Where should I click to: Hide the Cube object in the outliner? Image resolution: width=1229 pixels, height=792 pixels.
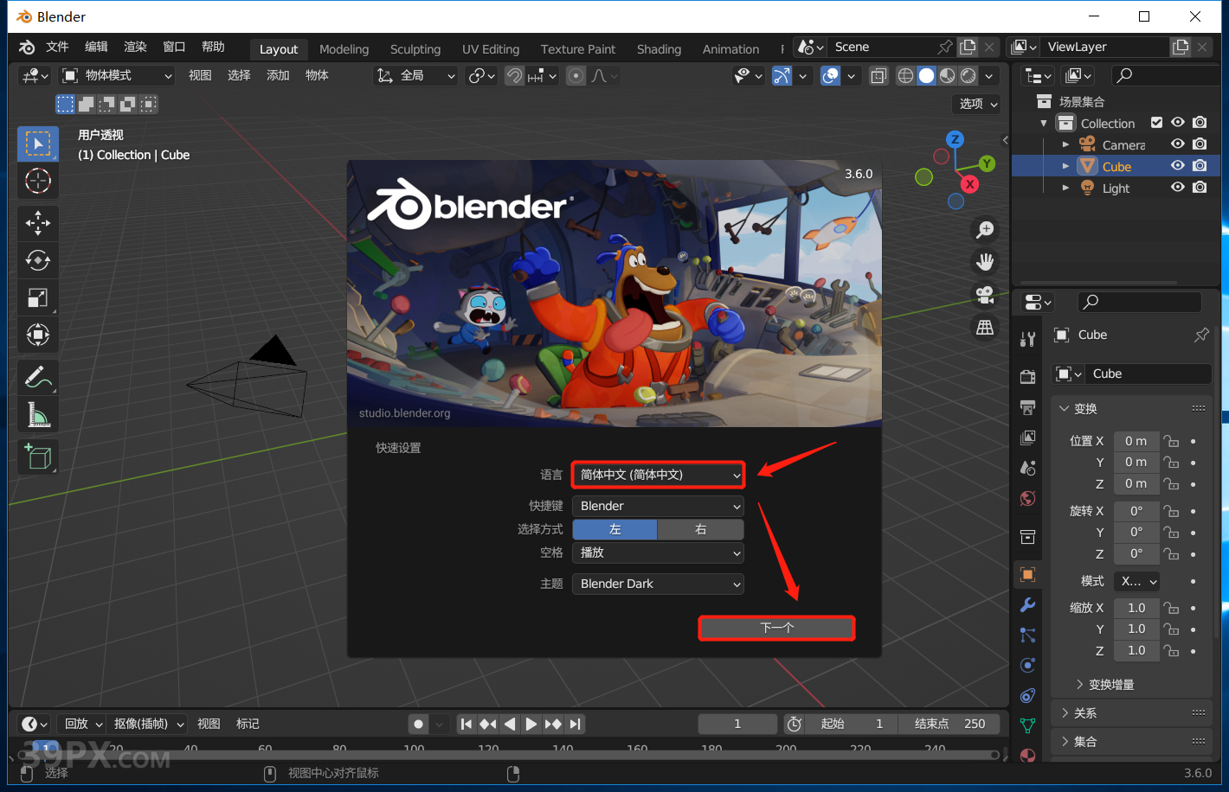point(1177,165)
